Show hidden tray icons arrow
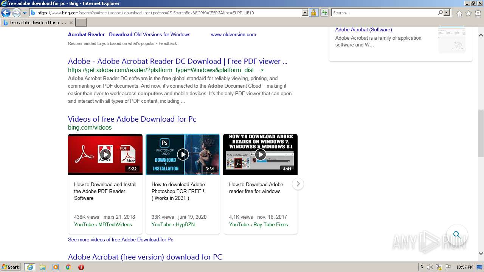This screenshot has width=484, height=272. click(x=422, y=267)
